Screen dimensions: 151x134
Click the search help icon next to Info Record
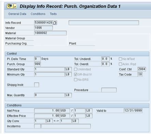tap(55, 23)
